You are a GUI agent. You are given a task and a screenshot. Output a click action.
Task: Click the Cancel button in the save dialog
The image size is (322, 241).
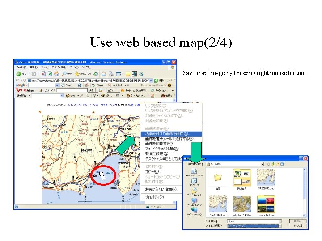pos(297,226)
